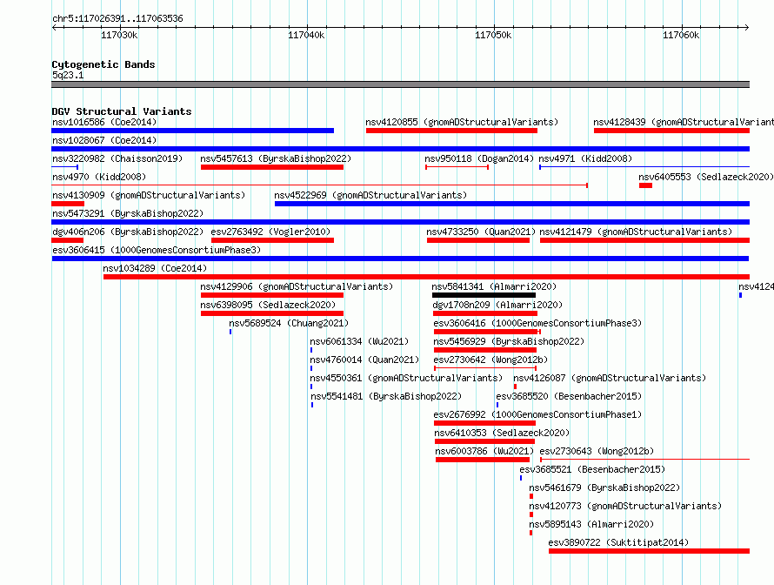Open the nsv5895143 (Almarri2020) label
774x585 pixels.
click(x=591, y=524)
